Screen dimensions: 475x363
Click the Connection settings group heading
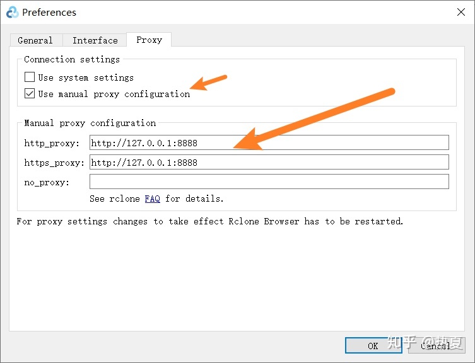coord(72,59)
